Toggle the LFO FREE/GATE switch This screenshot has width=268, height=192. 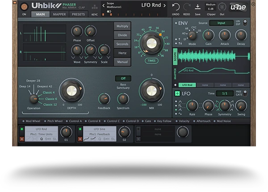pyautogui.click(x=244, y=93)
